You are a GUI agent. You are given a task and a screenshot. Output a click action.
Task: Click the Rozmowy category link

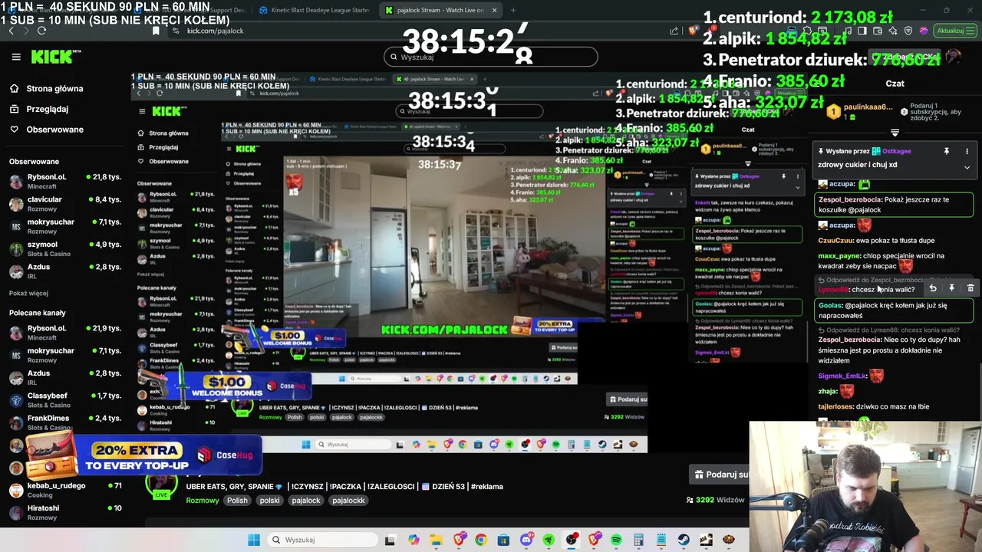click(x=203, y=501)
